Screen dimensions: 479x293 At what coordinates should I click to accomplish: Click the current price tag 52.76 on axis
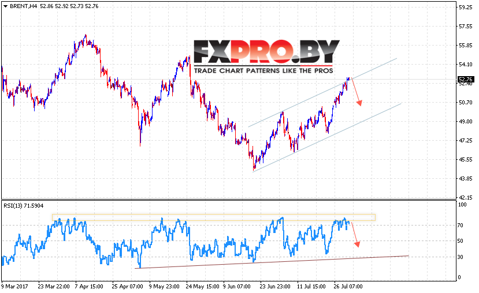tap(466, 79)
